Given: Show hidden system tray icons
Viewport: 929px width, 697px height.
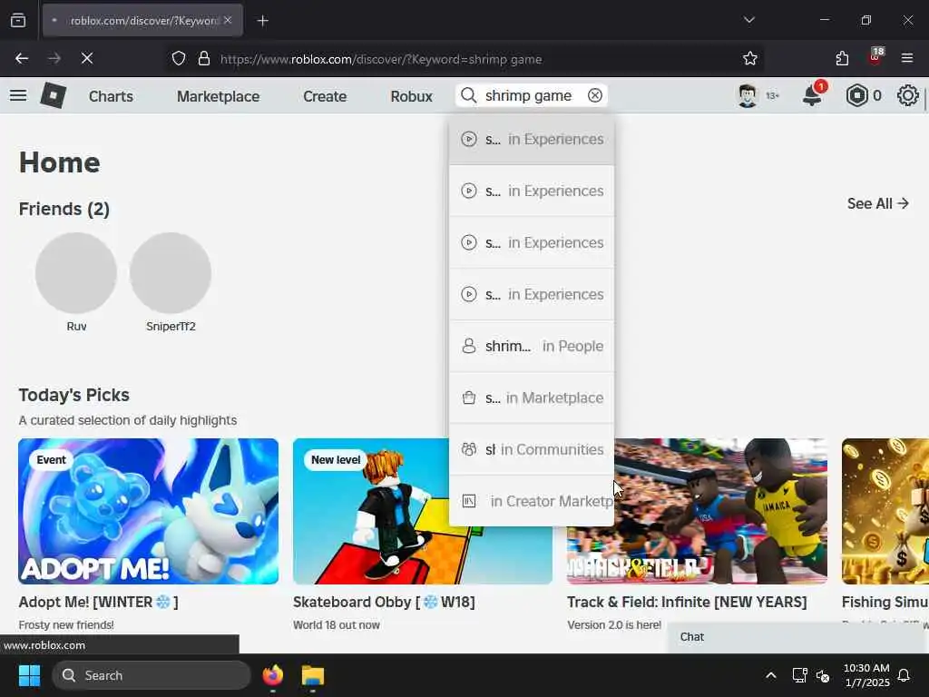Looking at the screenshot, I should click(771, 675).
